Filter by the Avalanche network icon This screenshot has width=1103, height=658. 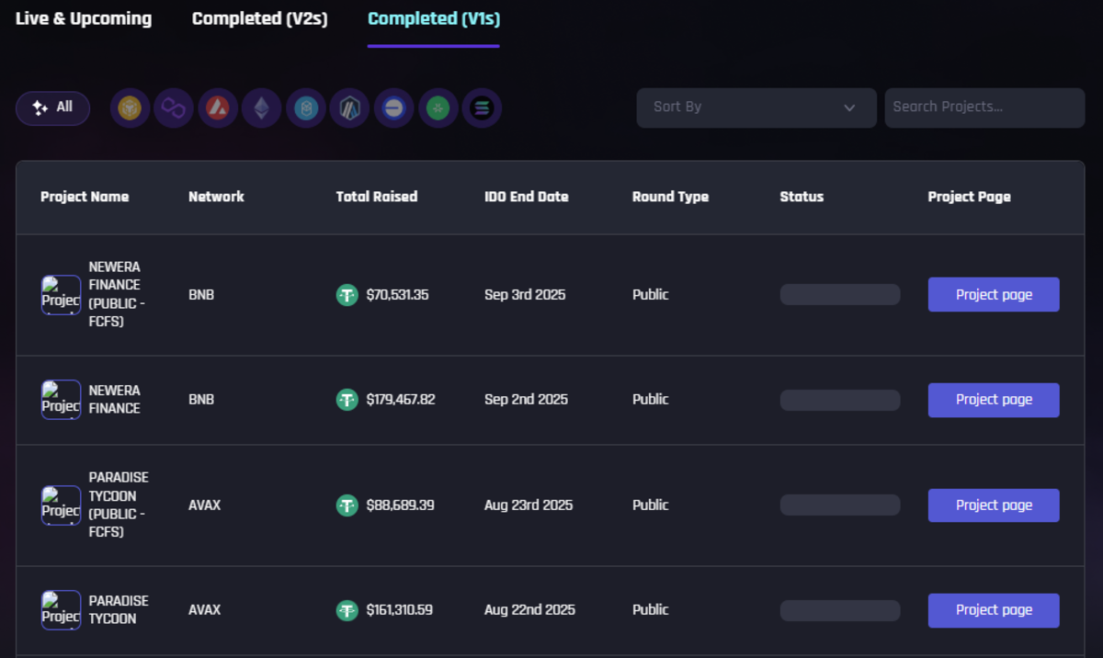217,108
